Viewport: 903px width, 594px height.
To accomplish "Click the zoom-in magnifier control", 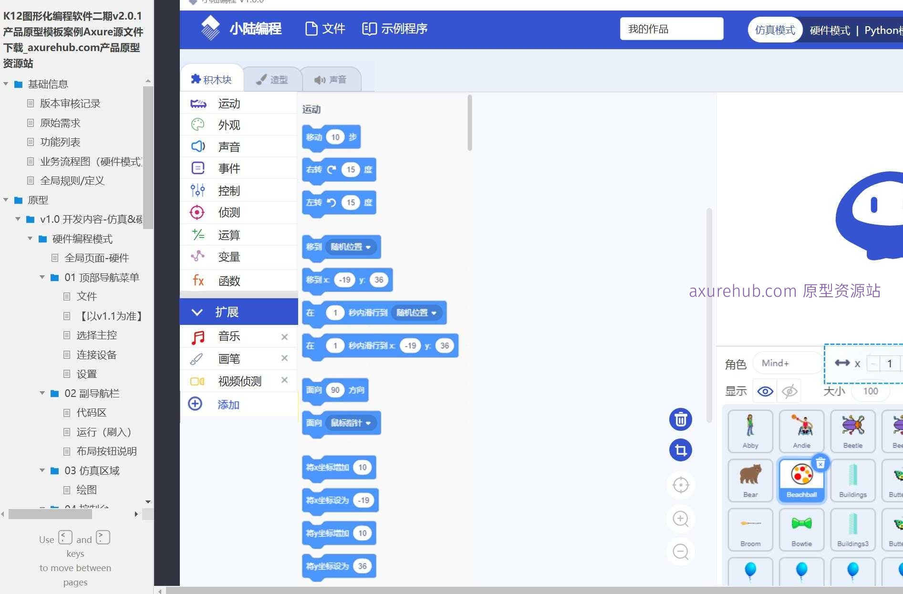I will (680, 519).
